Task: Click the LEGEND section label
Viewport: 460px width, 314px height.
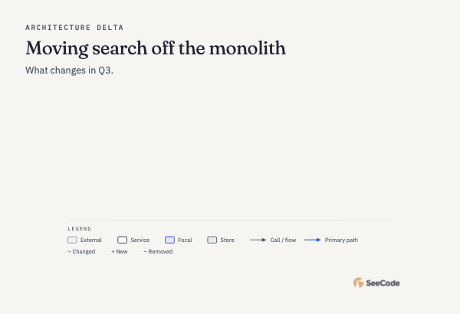Action: pos(80,229)
